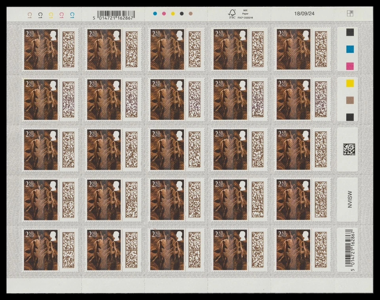380x300 pixels.
Task: Click the black square above the cyan square
Action: tap(350, 32)
